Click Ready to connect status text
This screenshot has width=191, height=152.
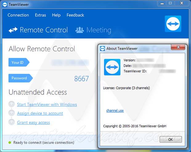pyautogui.click(x=44, y=142)
